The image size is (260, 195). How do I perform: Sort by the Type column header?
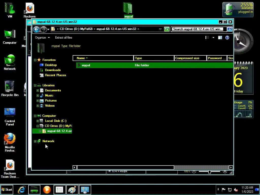(154, 58)
